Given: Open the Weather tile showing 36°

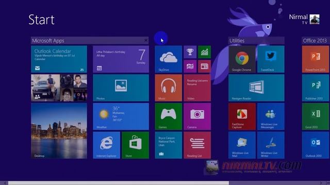Looking at the screenshot, I should [x=121, y=117].
